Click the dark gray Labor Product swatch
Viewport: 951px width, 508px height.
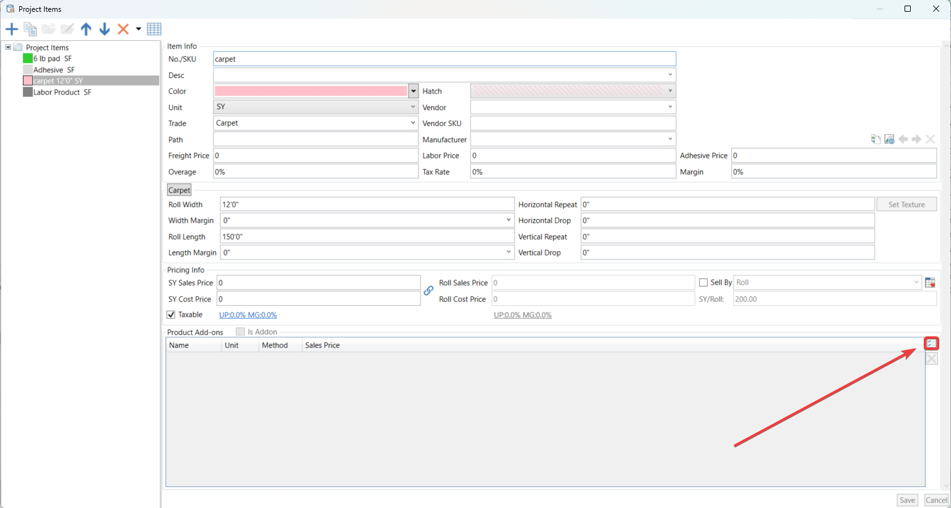[x=28, y=92]
